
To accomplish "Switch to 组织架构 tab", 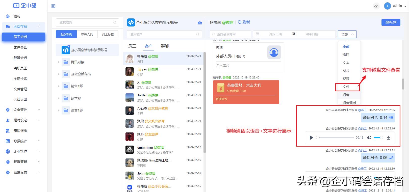I will tap(66, 34).
